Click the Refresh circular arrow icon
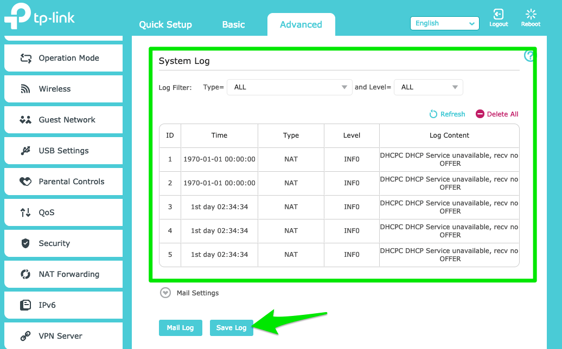Viewport: 562px width, 349px height. (433, 114)
